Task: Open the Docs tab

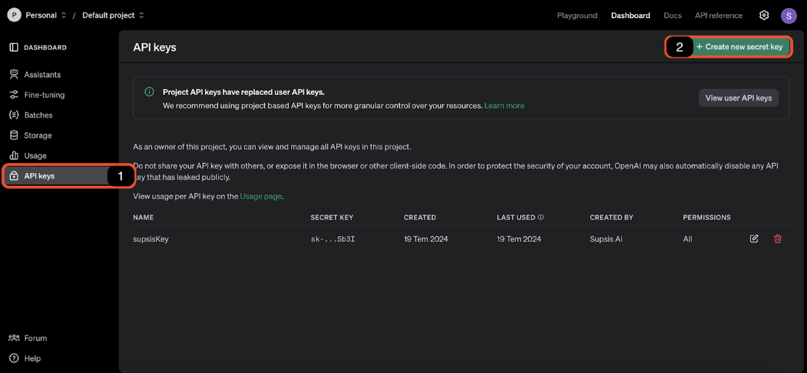Action: coord(673,15)
